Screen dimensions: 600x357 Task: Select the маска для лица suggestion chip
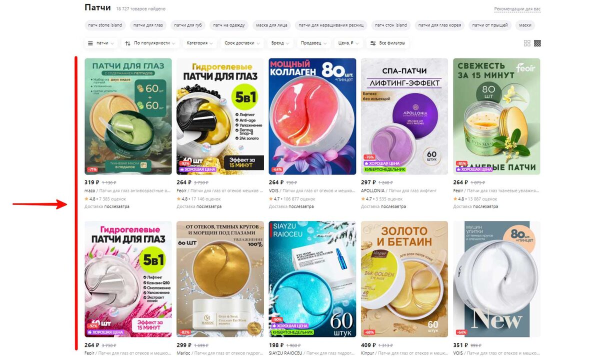click(271, 25)
